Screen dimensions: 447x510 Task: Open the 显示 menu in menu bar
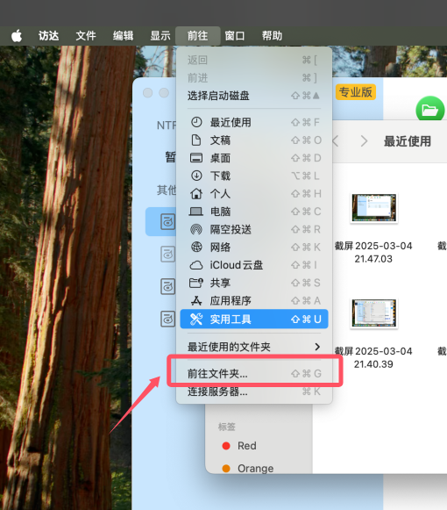(160, 36)
